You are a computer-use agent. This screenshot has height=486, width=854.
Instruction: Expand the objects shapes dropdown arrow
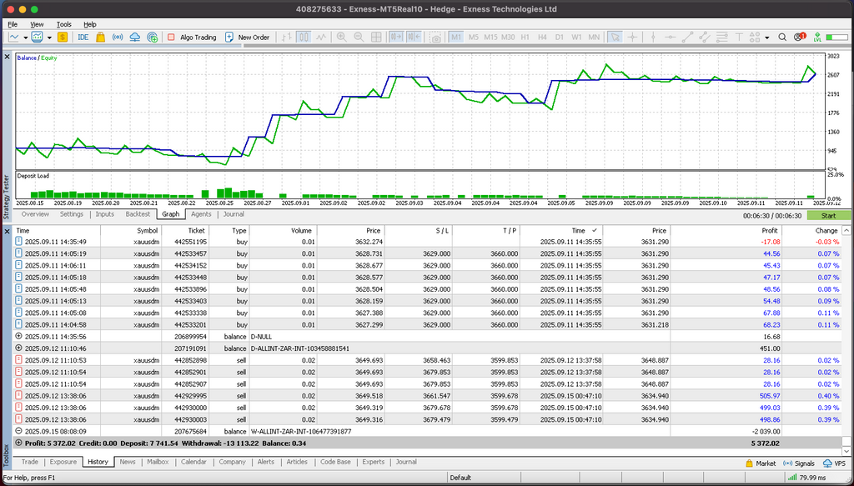point(767,37)
